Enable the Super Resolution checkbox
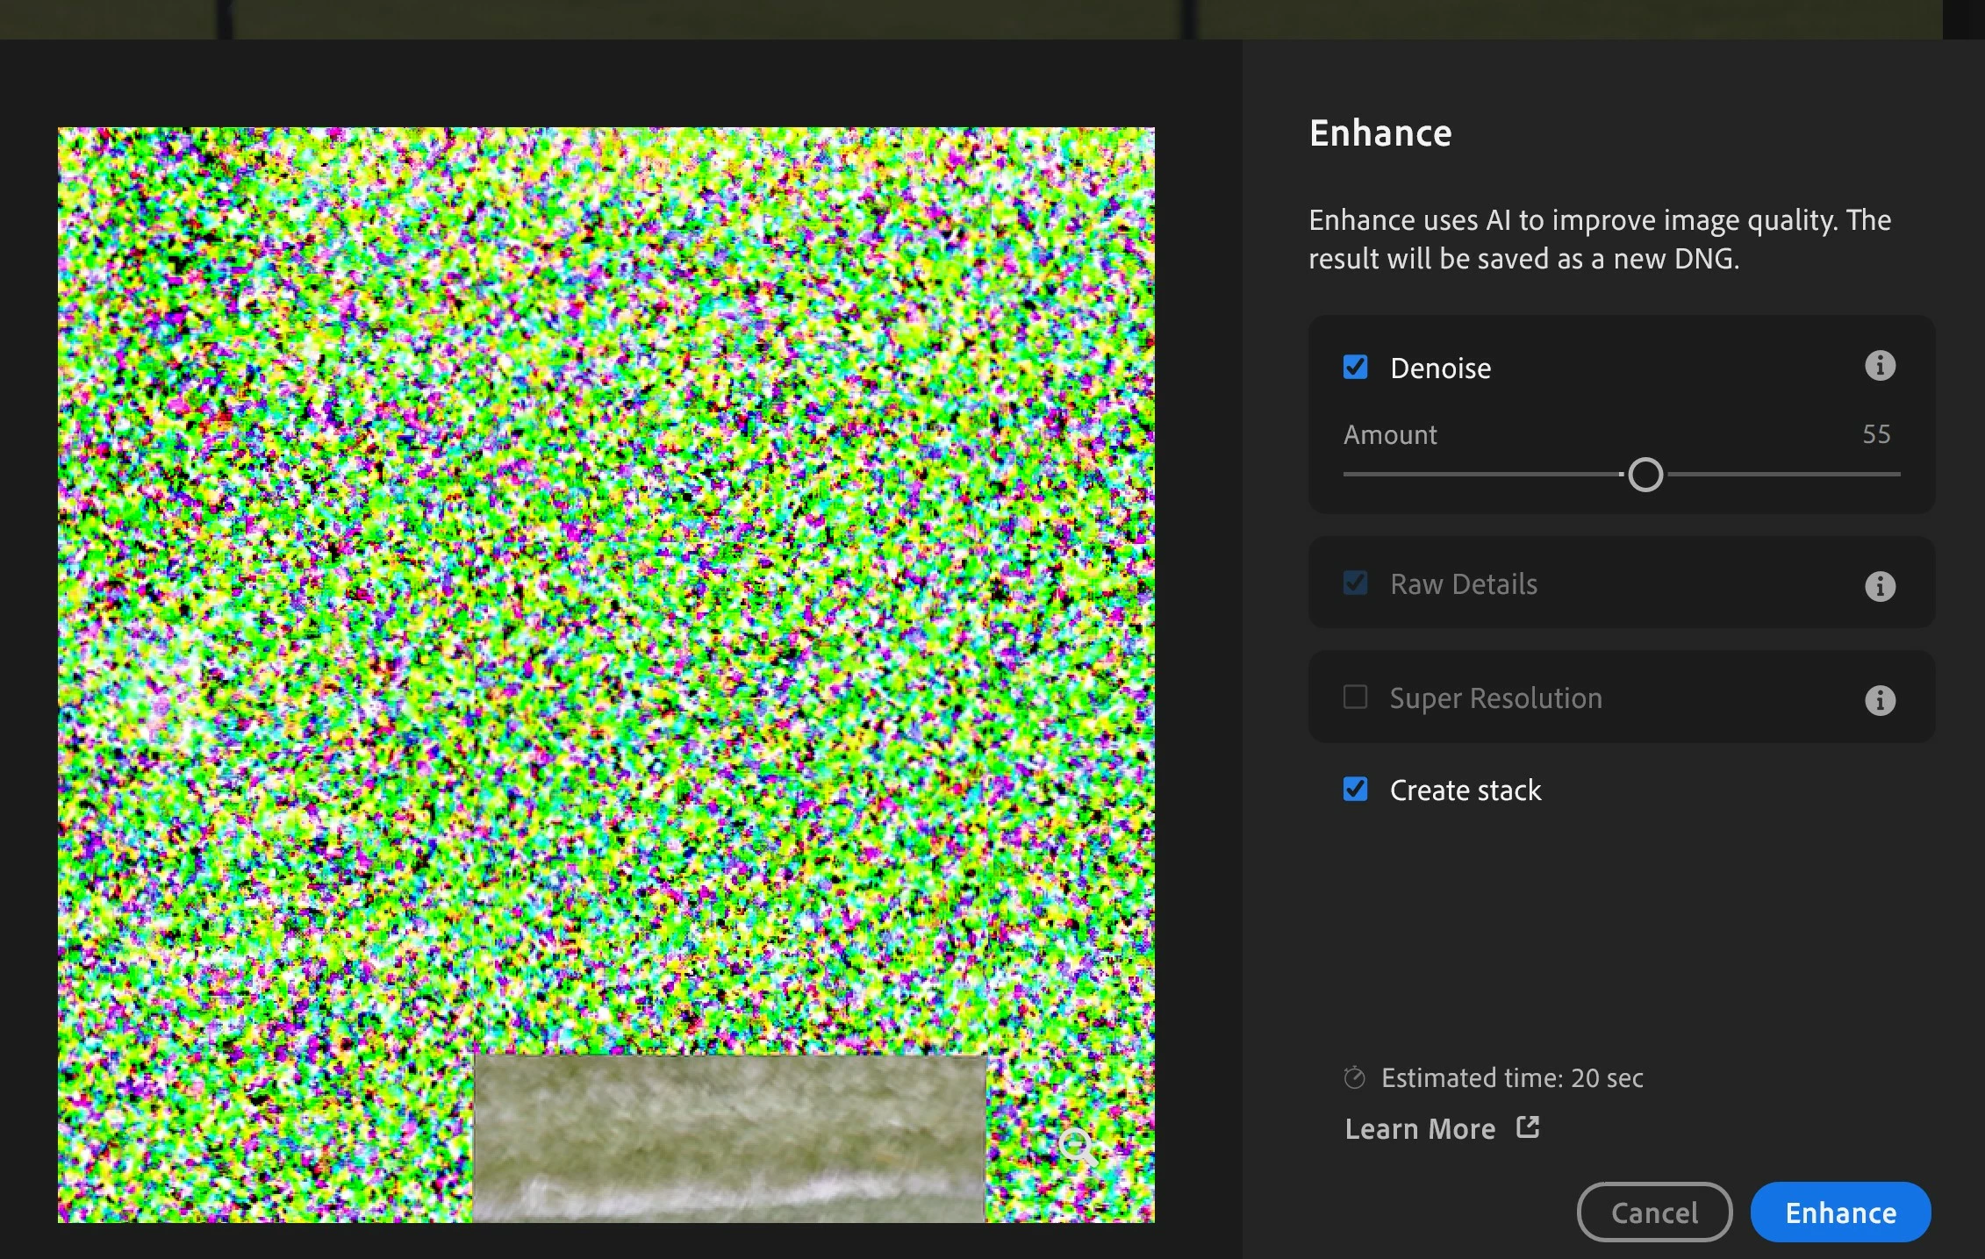Image resolution: width=1985 pixels, height=1259 pixels. pyautogui.click(x=1355, y=697)
